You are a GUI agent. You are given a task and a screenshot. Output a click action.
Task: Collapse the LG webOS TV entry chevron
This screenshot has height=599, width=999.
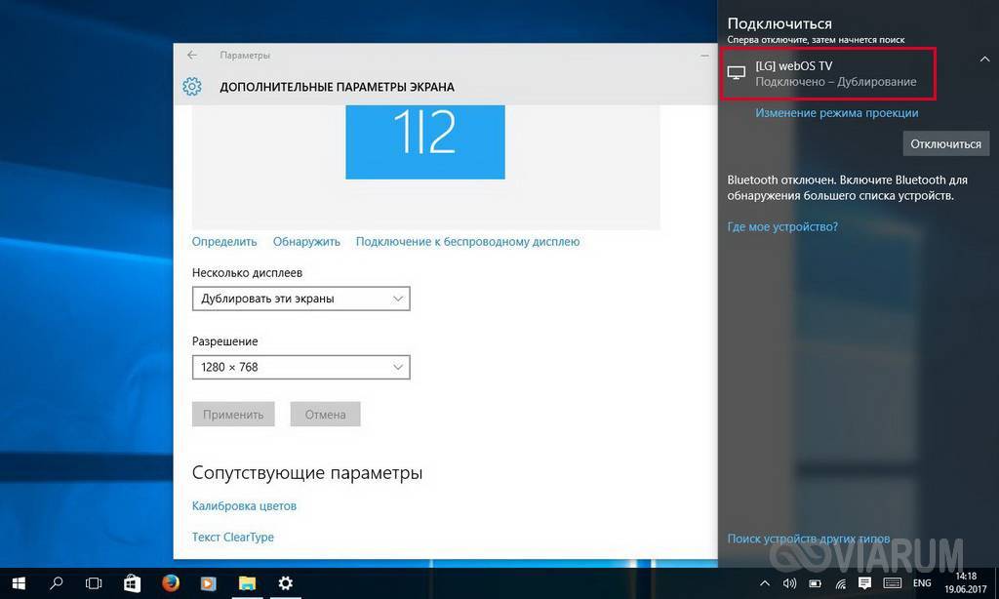point(984,60)
